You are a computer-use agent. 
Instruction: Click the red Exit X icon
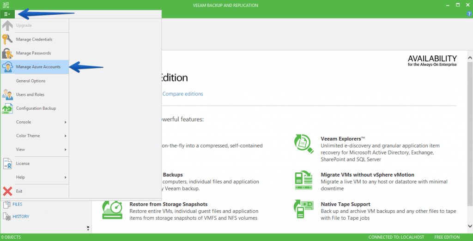(x=7, y=191)
